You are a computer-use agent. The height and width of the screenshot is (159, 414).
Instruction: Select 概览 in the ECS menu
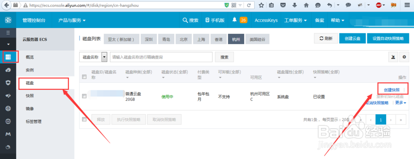coord(29,57)
